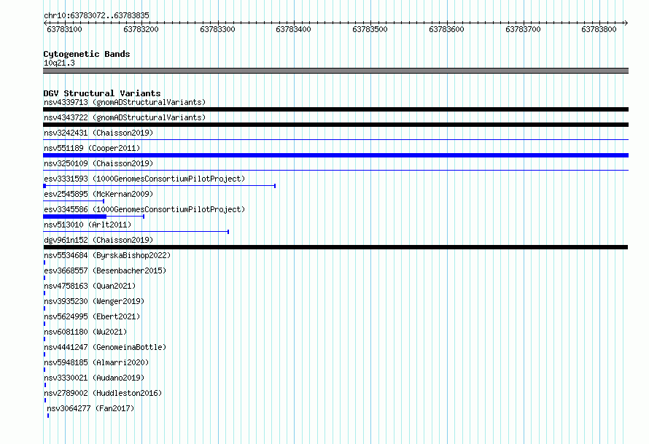Open nsv4441247 (GenomeinaBottle) label

click(105, 347)
